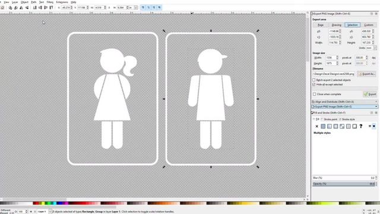Open layer selector dropdown in status bar

[x=50, y=212]
